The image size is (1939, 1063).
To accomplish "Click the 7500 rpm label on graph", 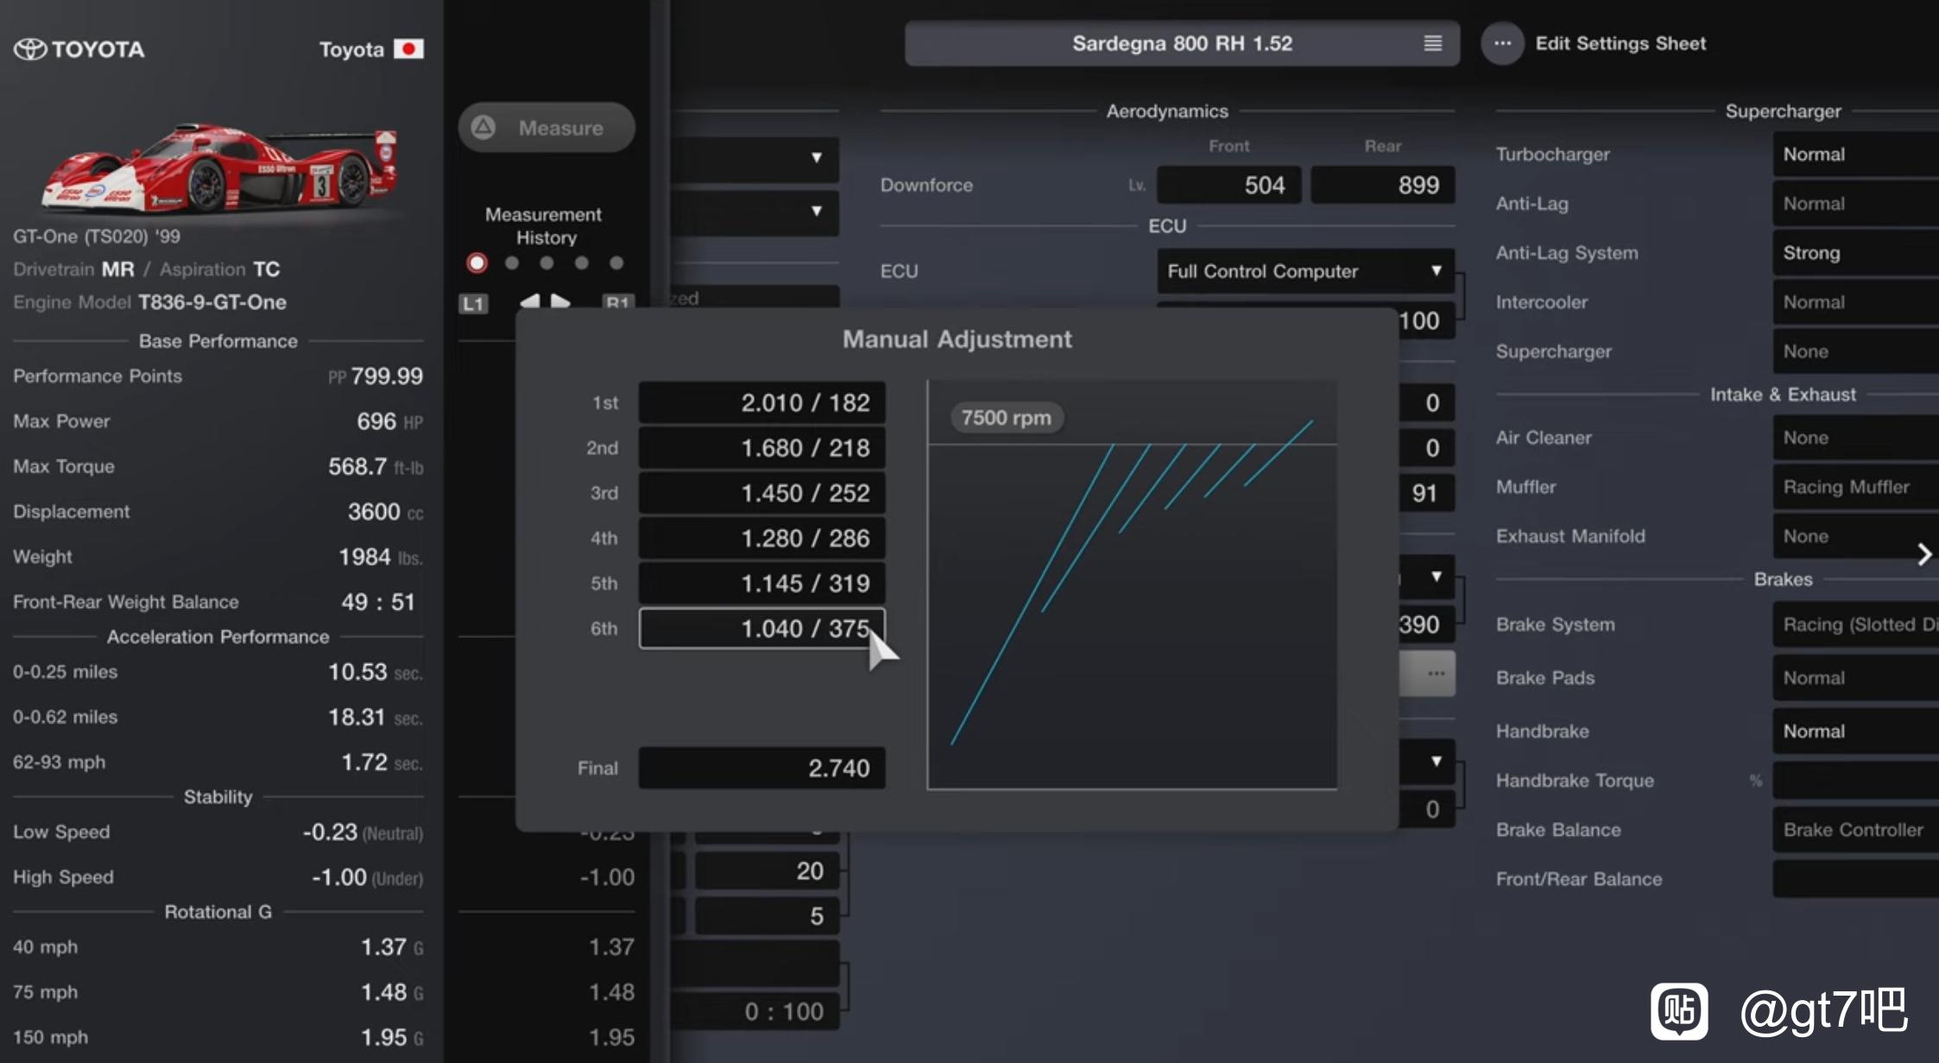I will 1007,418.
